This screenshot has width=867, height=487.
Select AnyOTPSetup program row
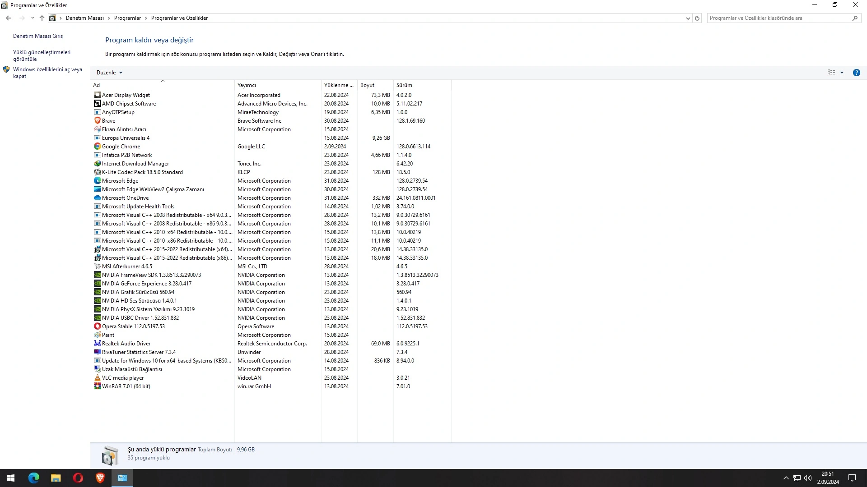click(x=271, y=112)
